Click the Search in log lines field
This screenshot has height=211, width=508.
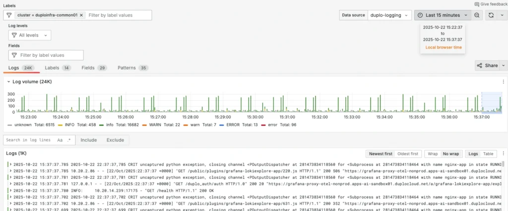pos(29,140)
